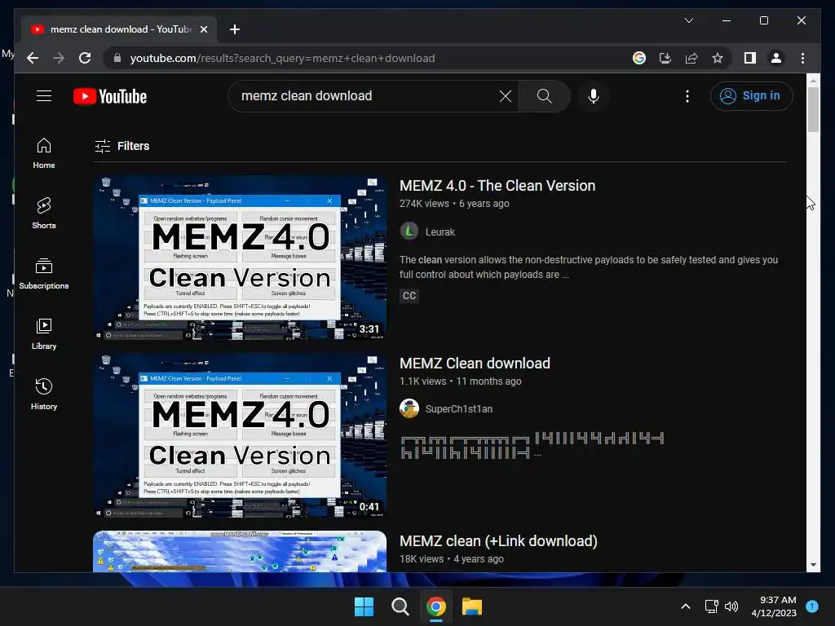Bookmark this page with the star

tap(718, 58)
